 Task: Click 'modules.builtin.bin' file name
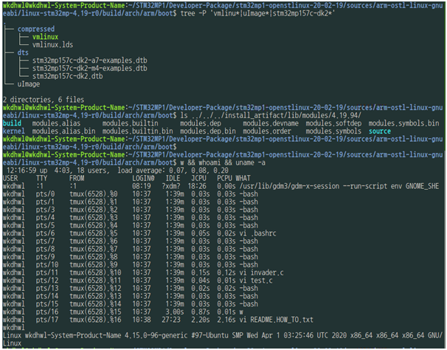click(x=138, y=131)
